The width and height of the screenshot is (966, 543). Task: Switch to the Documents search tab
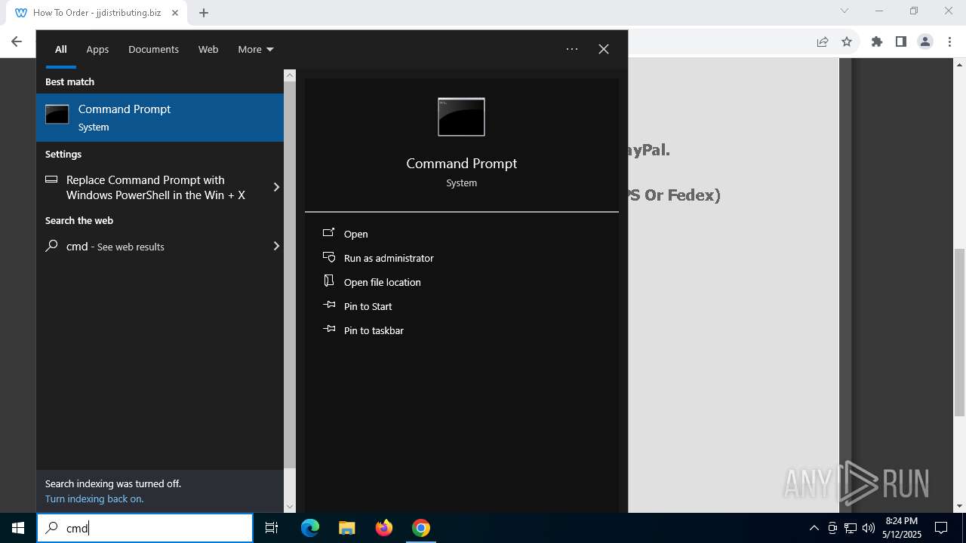[153, 49]
